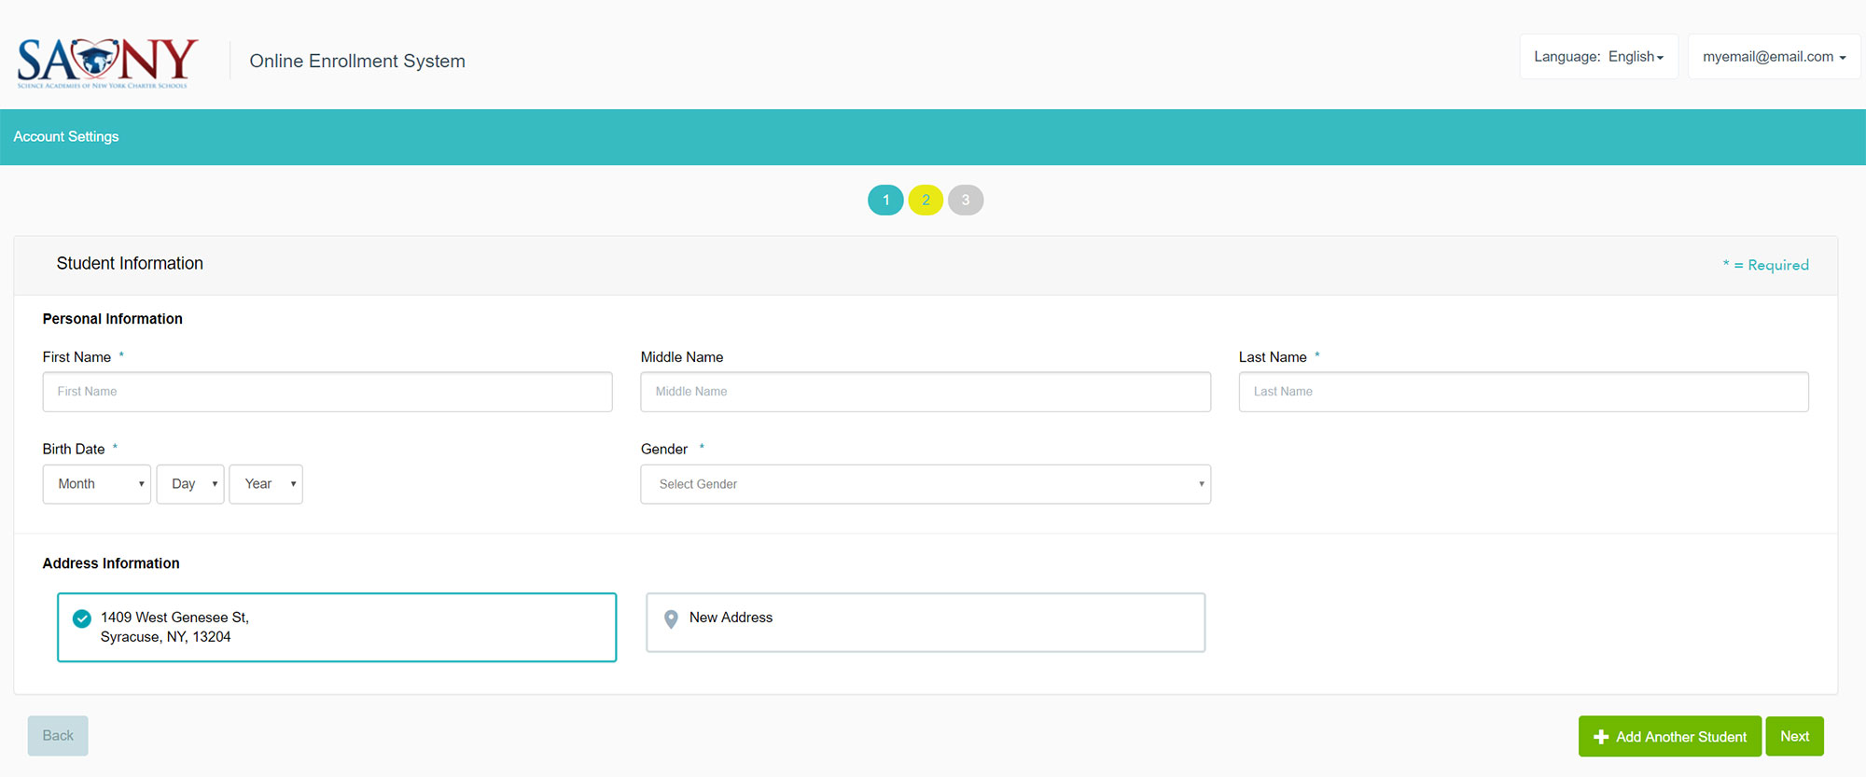
Task: Click into the Middle Name field
Action: 925,392
